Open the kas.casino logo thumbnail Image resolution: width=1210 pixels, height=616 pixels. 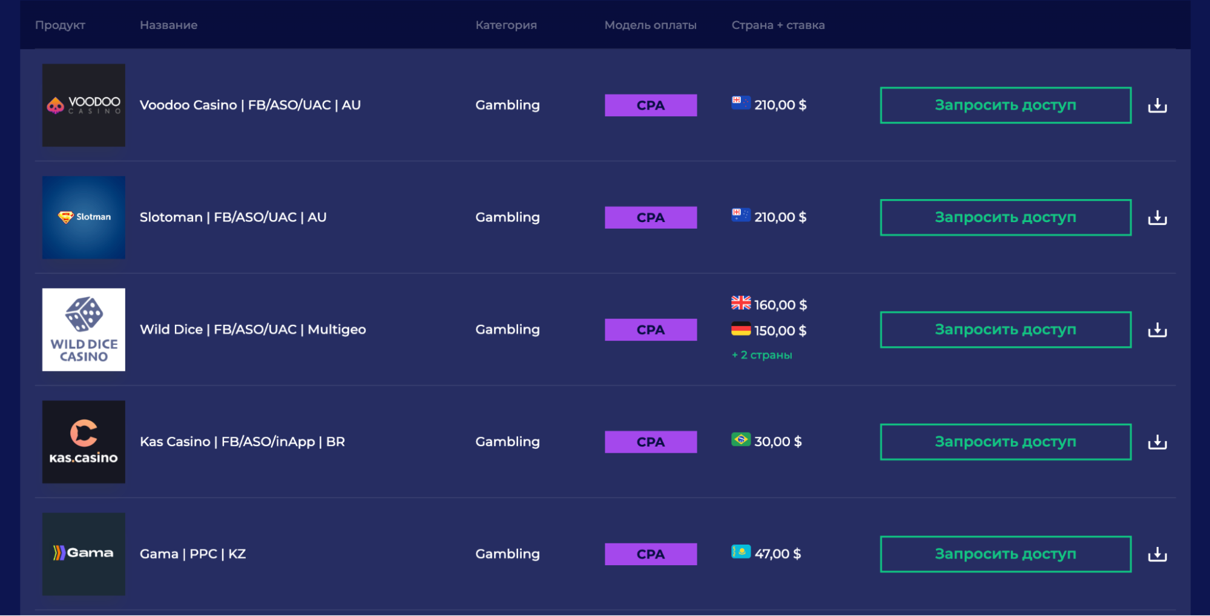click(84, 442)
